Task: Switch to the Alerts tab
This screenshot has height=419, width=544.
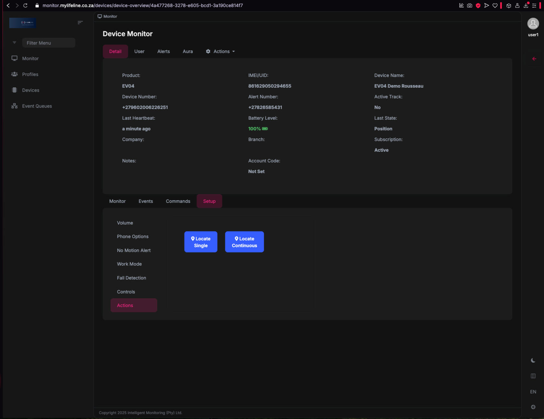Action: pyautogui.click(x=163, y=51)
